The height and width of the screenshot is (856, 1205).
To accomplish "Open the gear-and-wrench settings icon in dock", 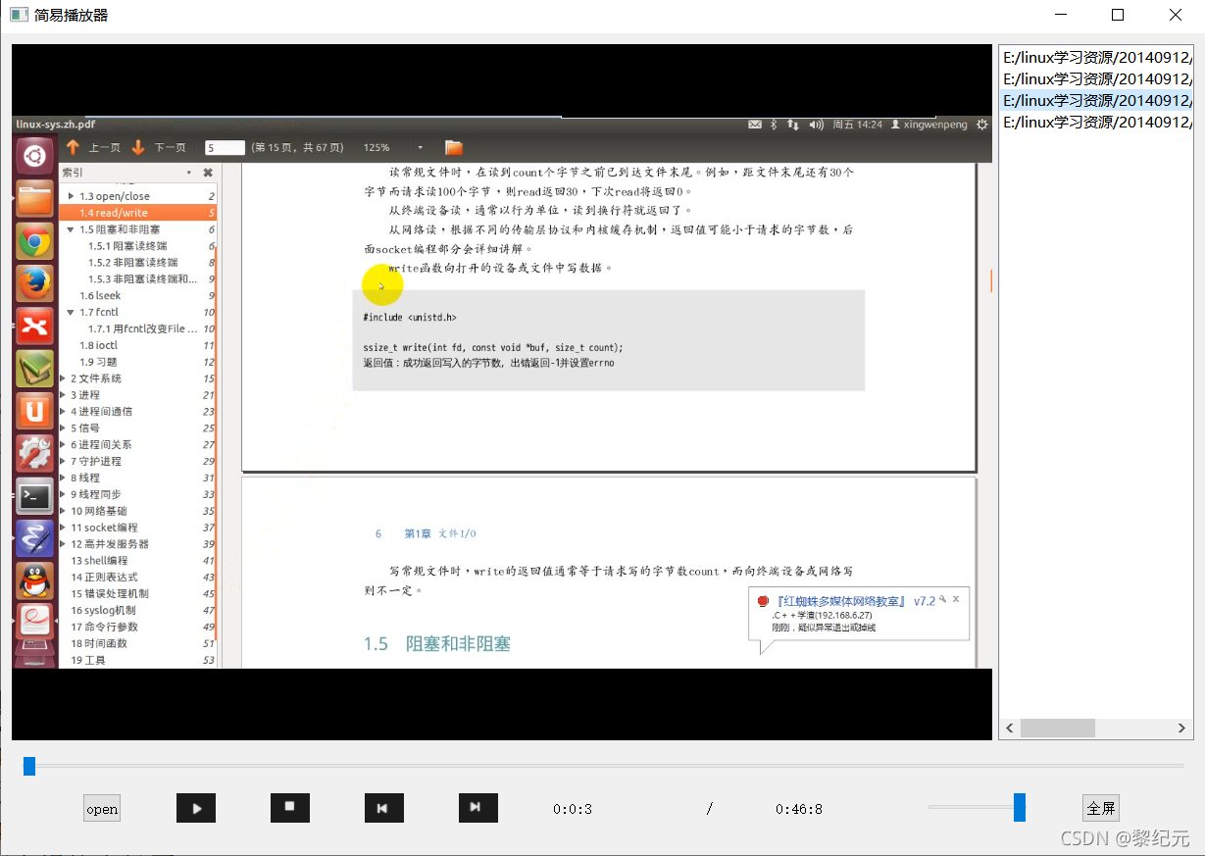I will (x=34, y=453).
